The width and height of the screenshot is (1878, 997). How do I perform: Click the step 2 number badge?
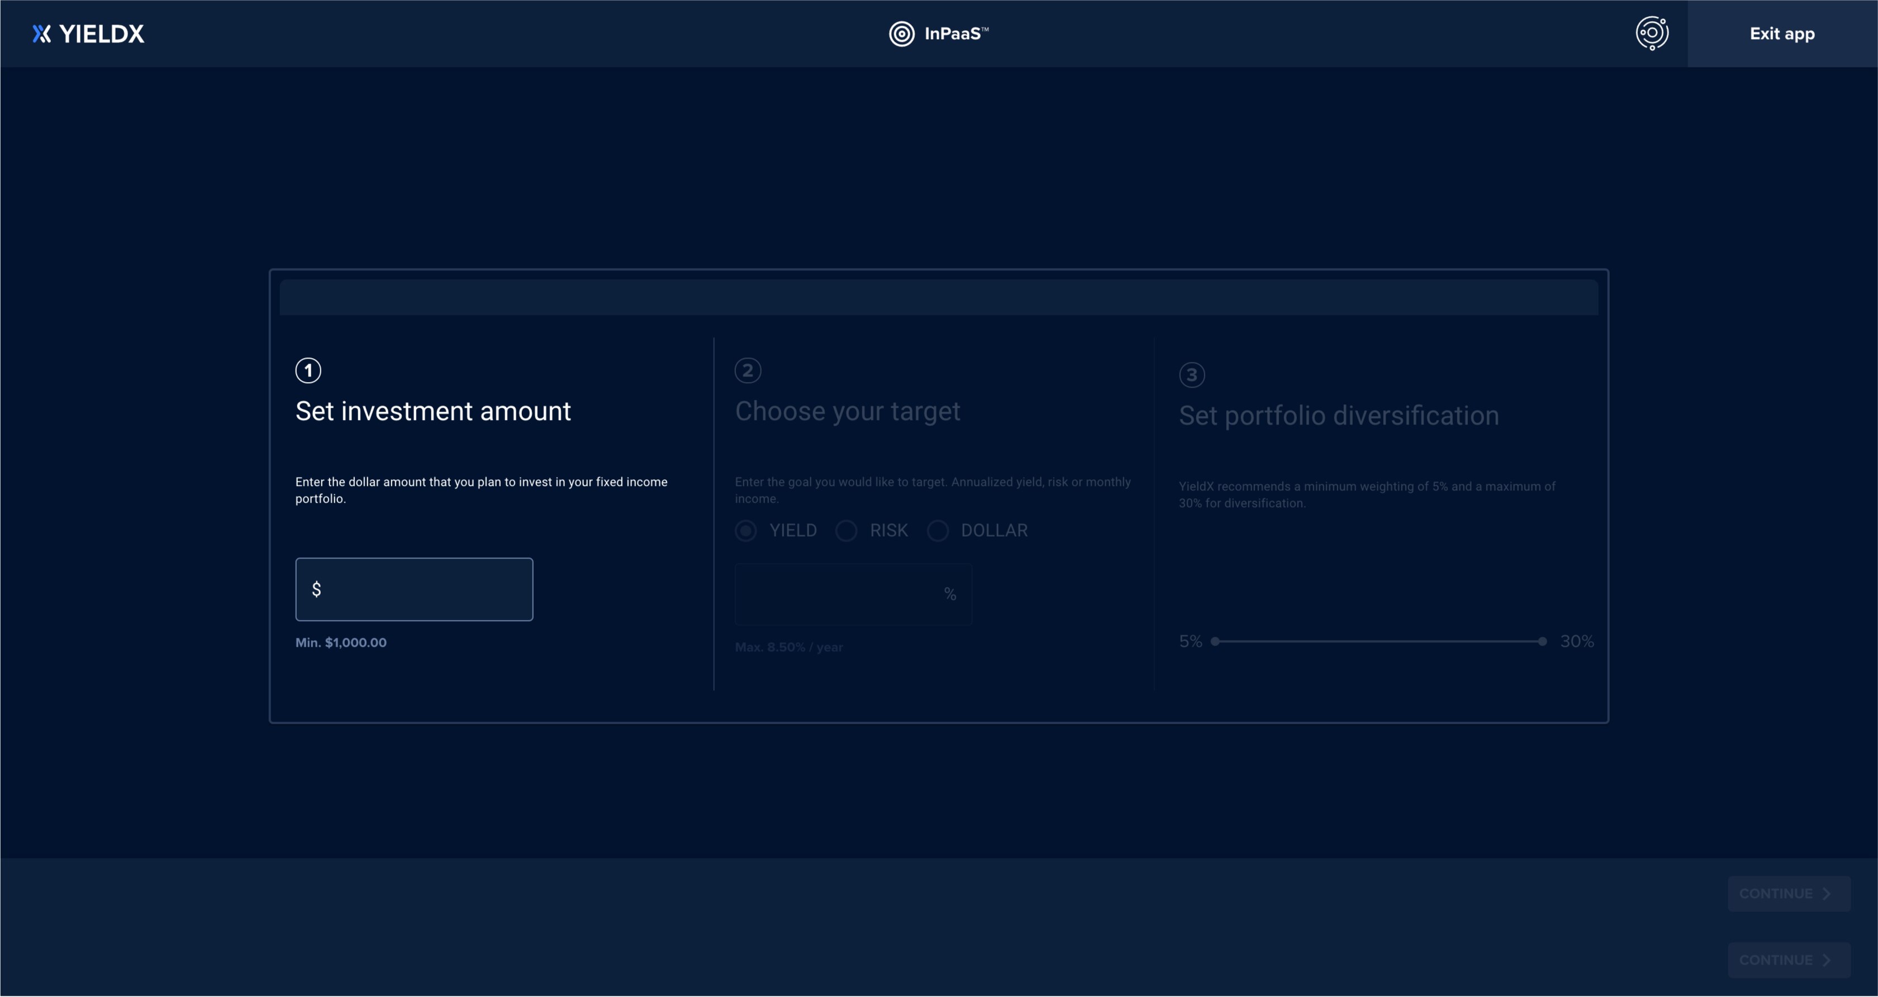coord(747,370)
